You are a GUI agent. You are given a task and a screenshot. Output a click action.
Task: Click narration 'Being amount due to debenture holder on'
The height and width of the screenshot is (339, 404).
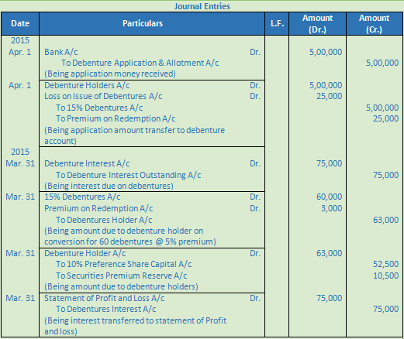click(124, 231)
